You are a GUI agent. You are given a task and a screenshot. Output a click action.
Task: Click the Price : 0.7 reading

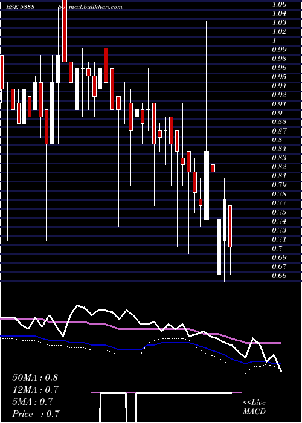pyautogui.click(x=36, y=414)
